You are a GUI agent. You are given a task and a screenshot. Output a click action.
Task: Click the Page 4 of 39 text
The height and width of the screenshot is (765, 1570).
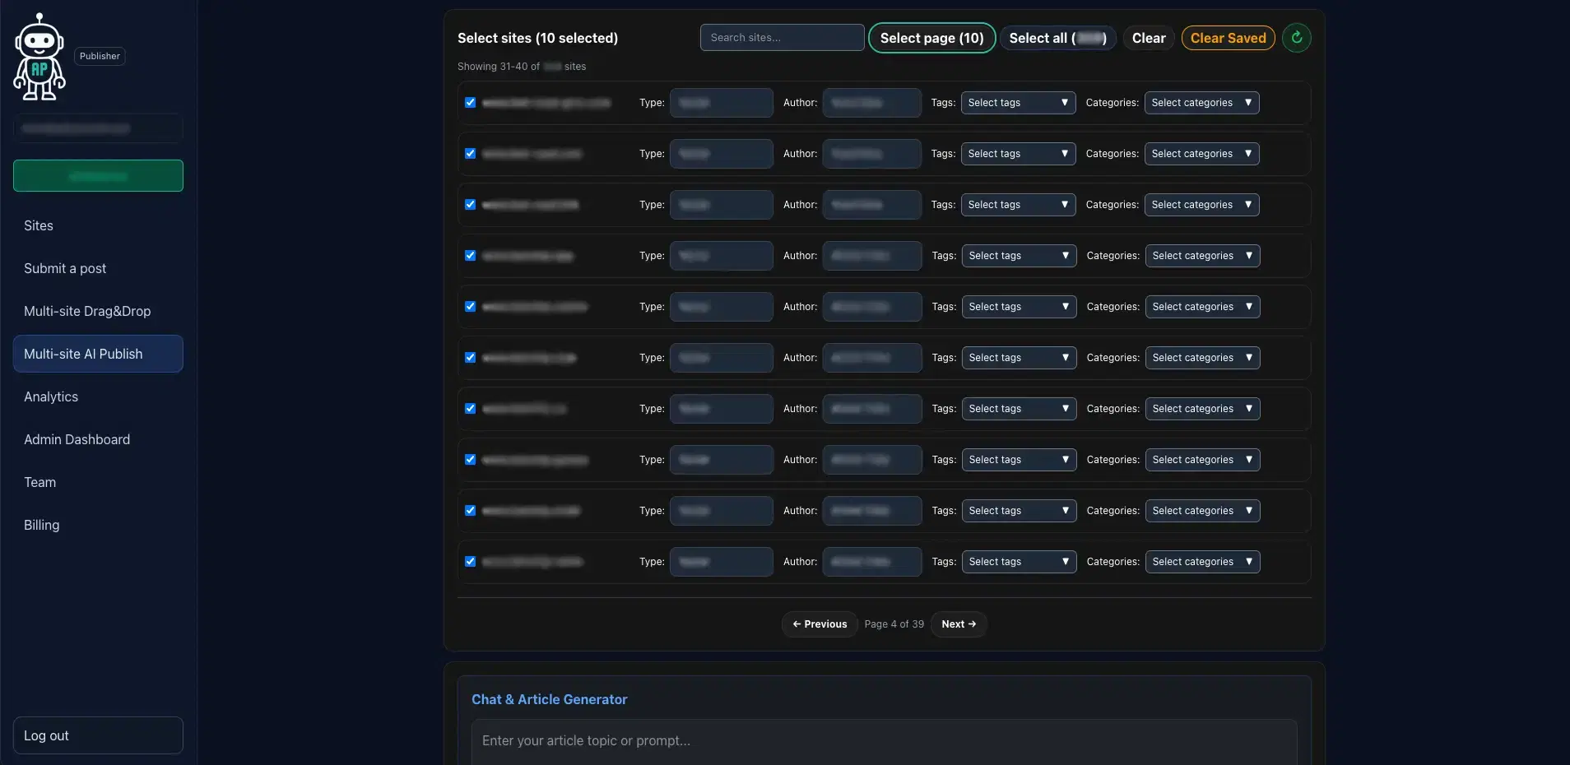[x=894, y=624]
